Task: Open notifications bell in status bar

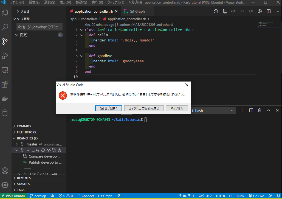Action: [x=278, y=196]
